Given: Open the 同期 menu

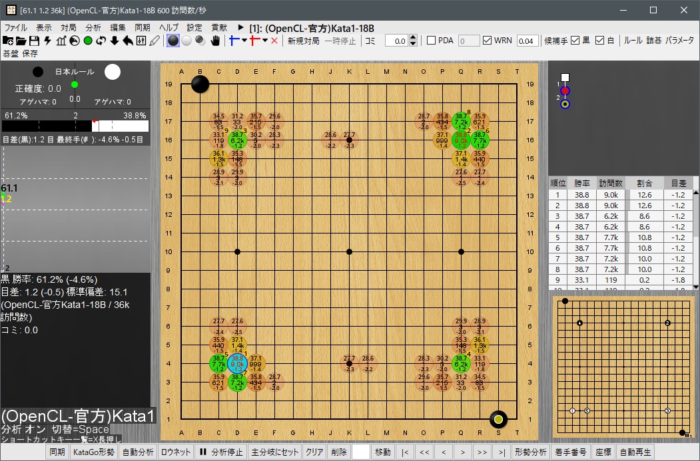Looking at the screenshot, I should (x=143, y=28).
